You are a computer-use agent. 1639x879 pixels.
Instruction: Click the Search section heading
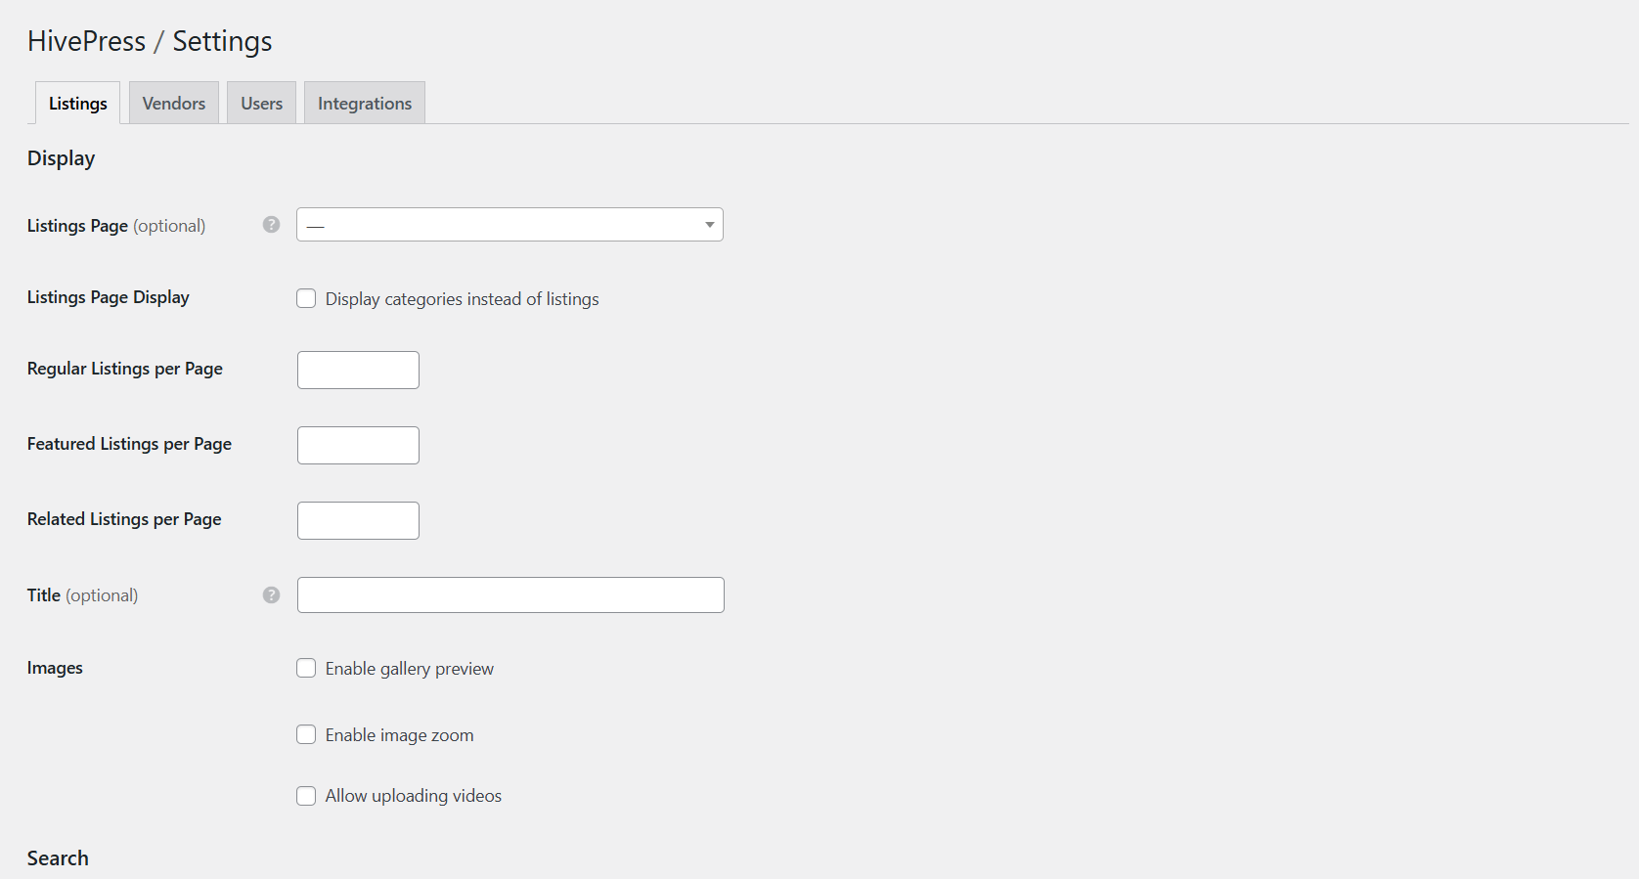(x=58, y=857)
